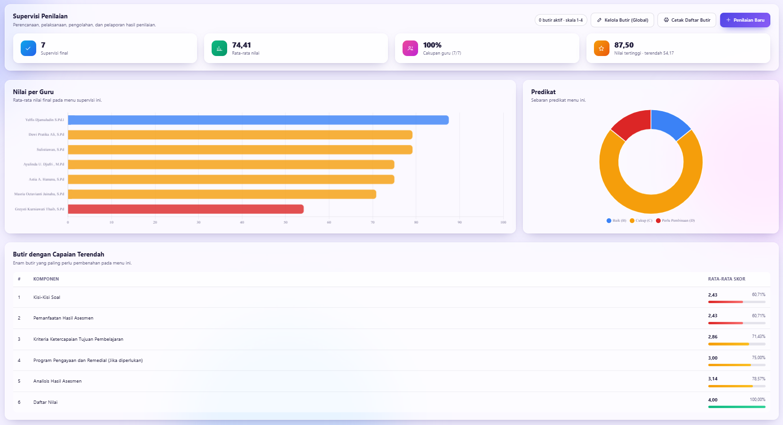This screenshot has height=425, width=783.
Task: Click the red bar for Greysti Kurniawati Thaib
Action: point(186,209)
